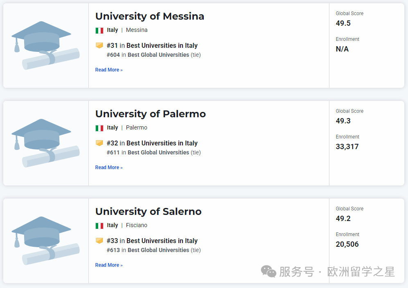Click Italy flag icon under University of Messina
408x288 pixels.
coord(99,30)
